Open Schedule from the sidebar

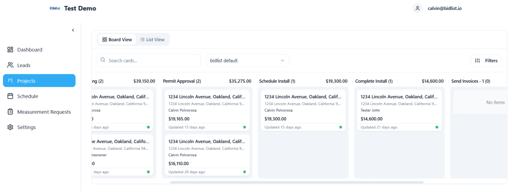(39, 96)
